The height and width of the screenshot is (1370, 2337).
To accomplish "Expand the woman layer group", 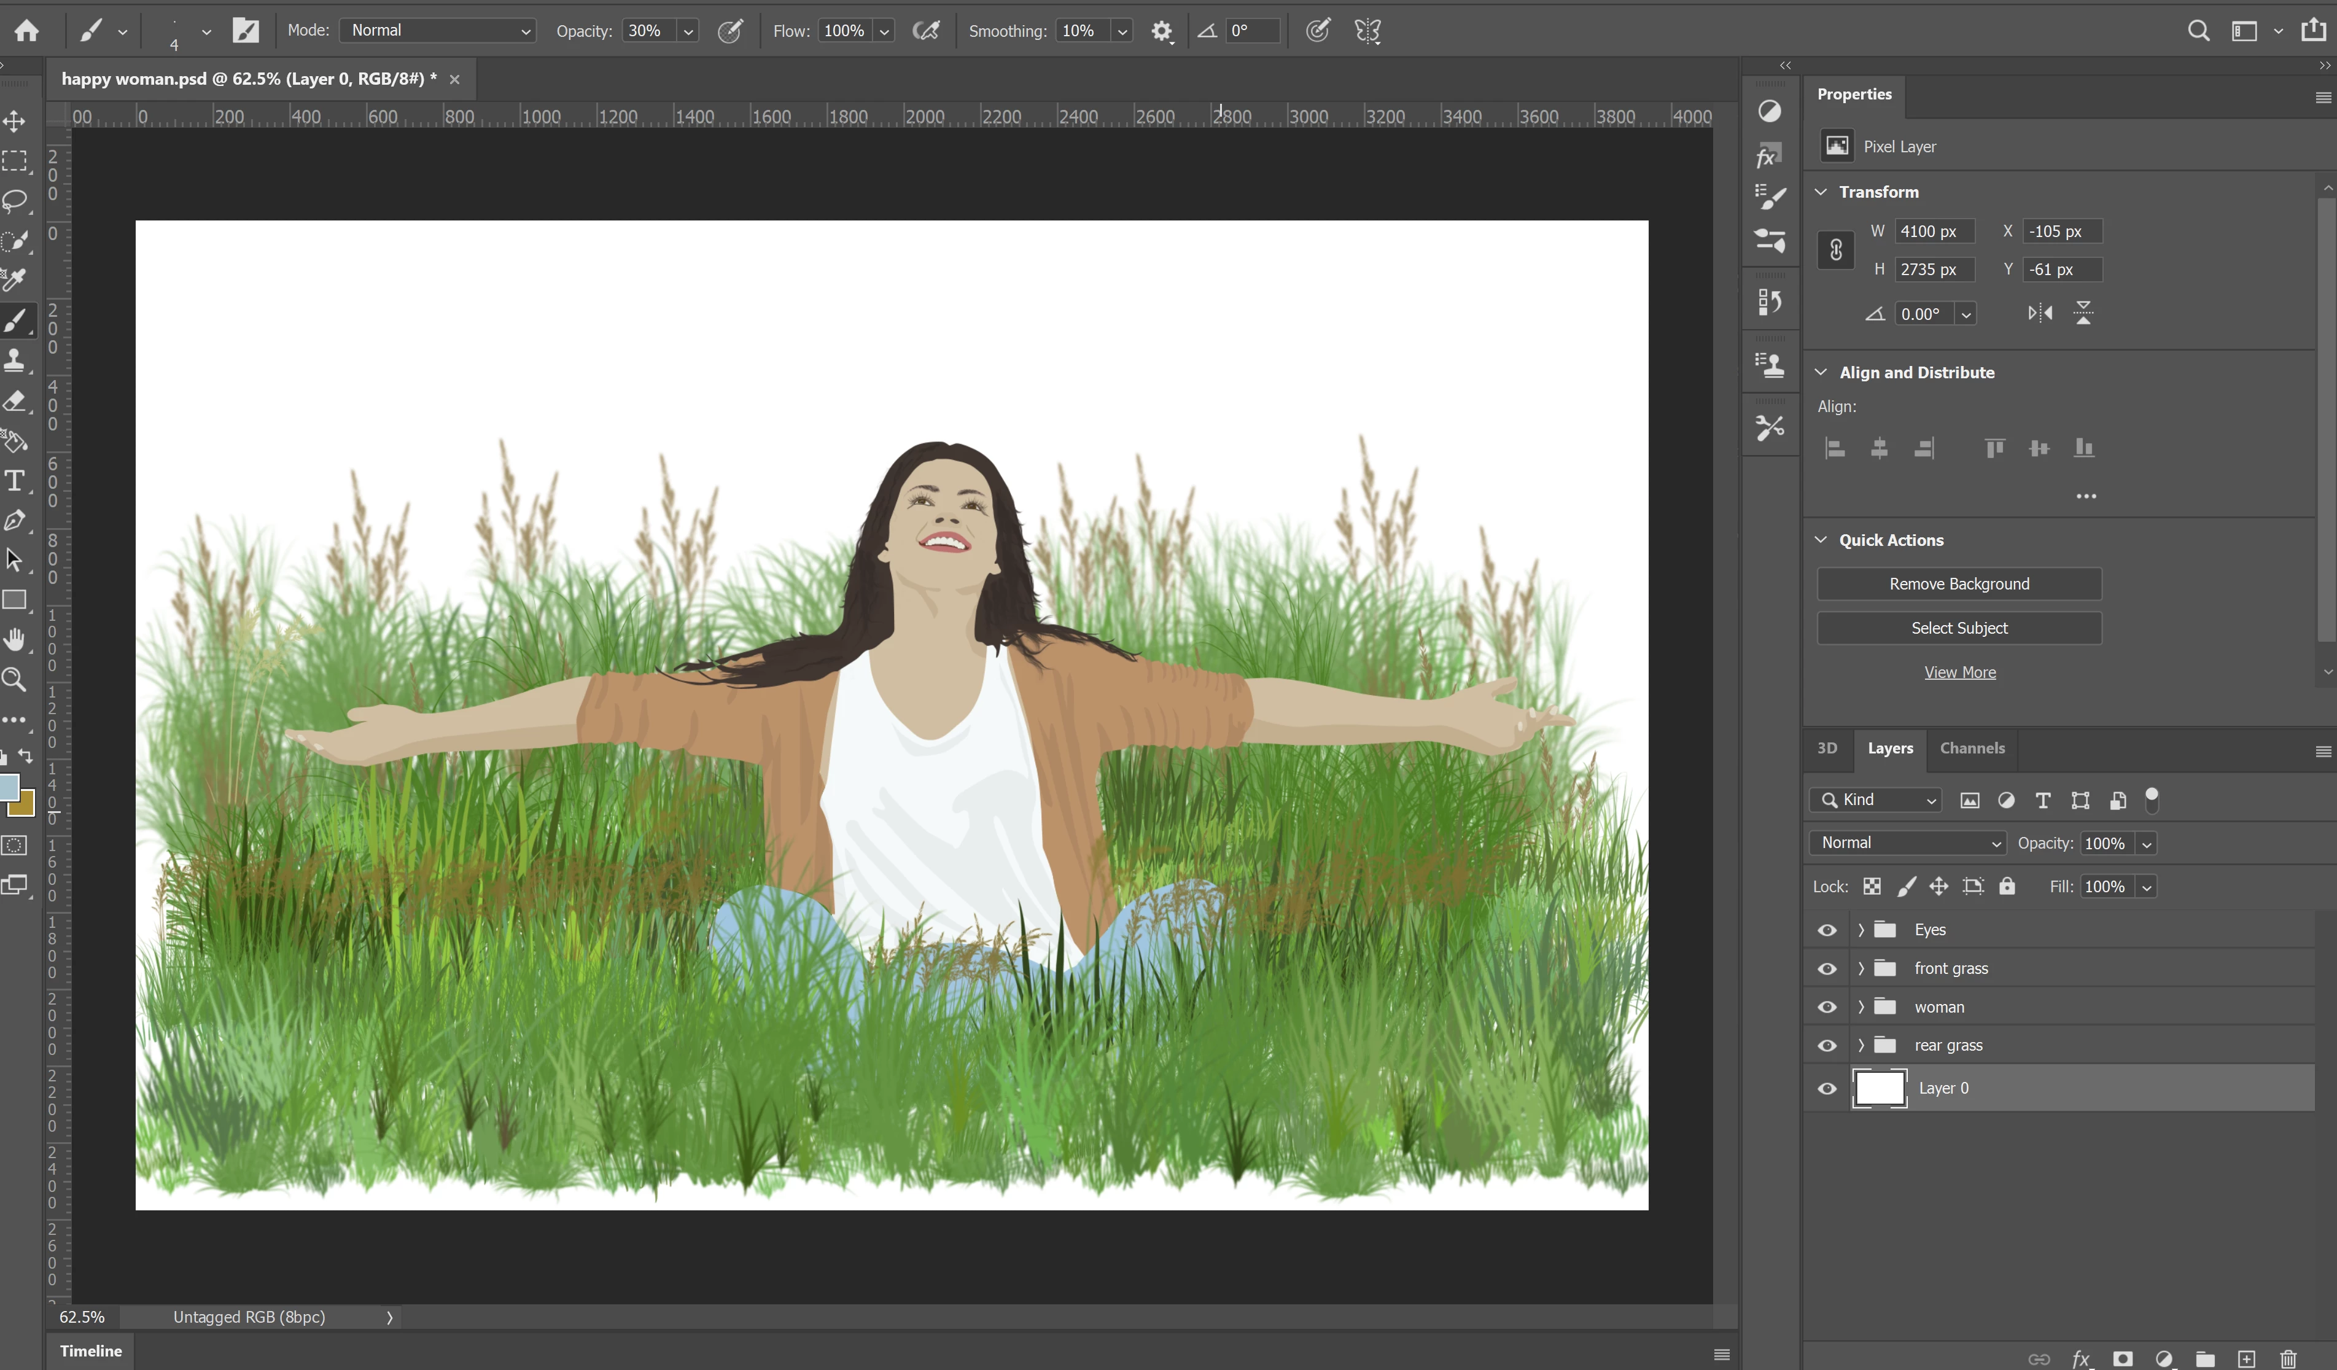I will (x=1861, y=1006).
